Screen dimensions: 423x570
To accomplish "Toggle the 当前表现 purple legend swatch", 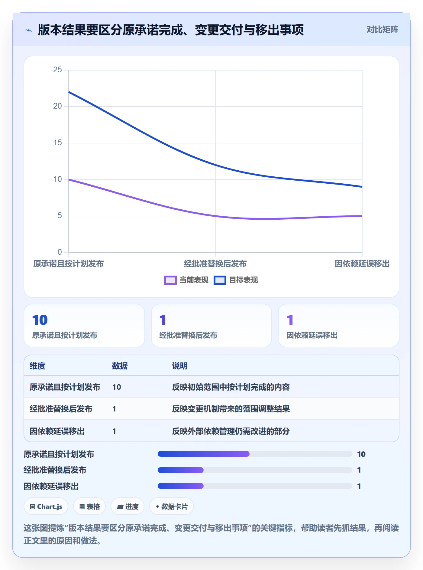I will (x=170, y=280).
